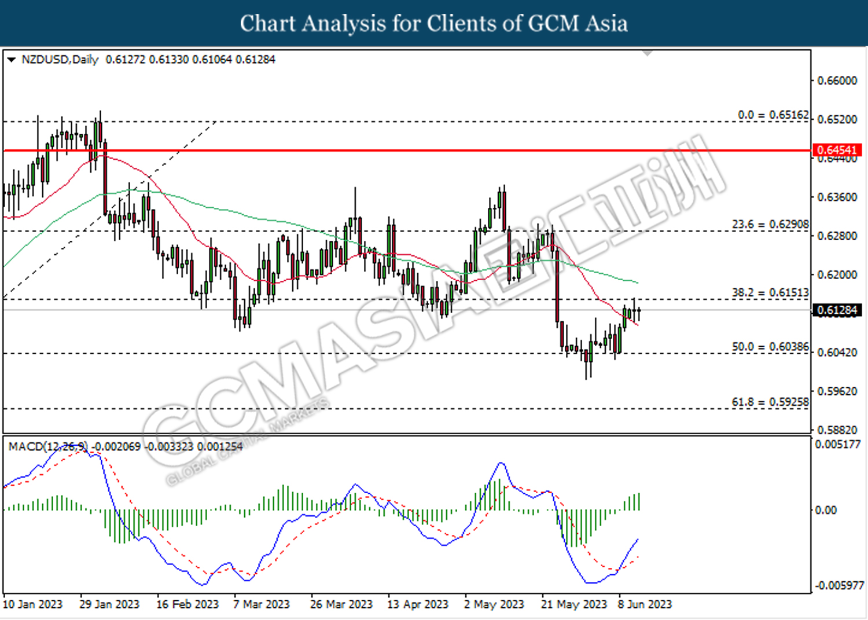Click the MACD zero level 0.00 label

826,510
